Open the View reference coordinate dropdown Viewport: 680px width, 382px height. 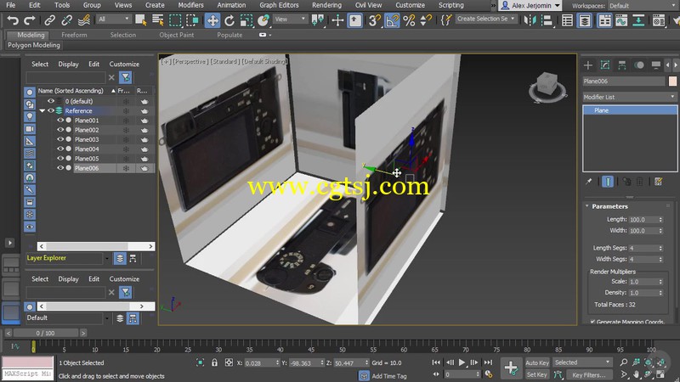[290, 19]
